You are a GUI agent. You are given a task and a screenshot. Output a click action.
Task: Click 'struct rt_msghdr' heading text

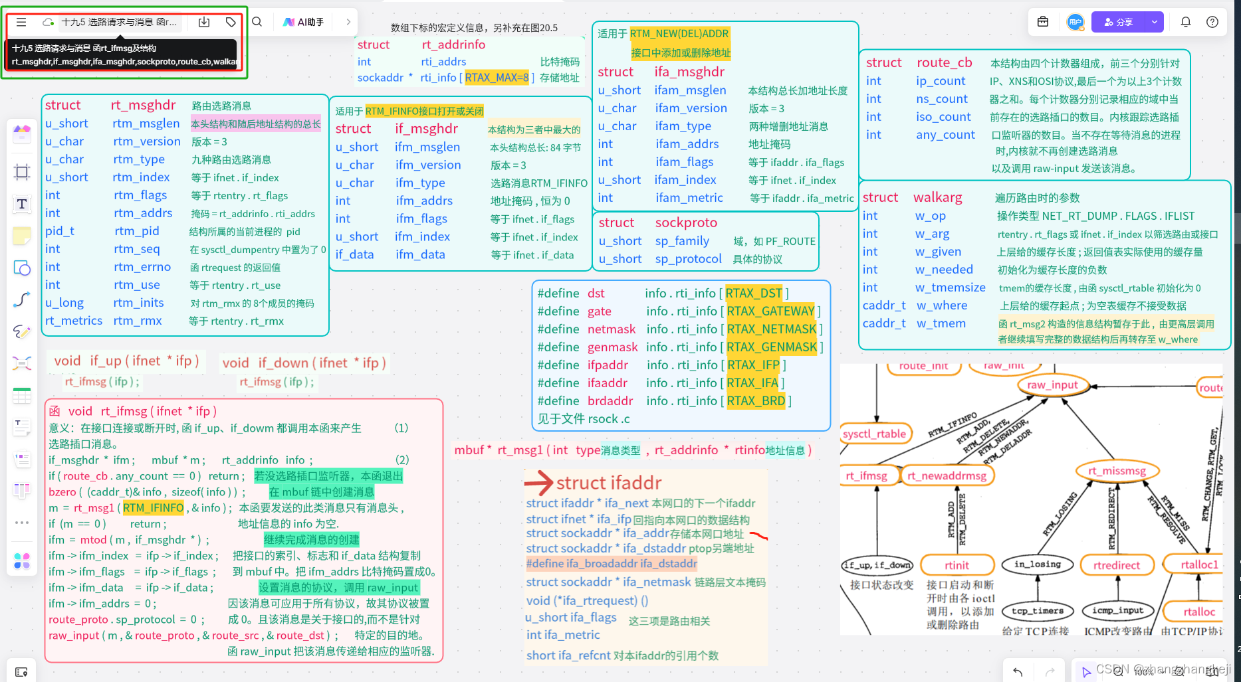click(x=110, y=105)
